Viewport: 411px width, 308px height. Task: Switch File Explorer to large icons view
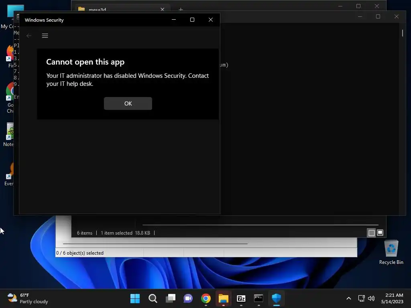pos(380,233)
